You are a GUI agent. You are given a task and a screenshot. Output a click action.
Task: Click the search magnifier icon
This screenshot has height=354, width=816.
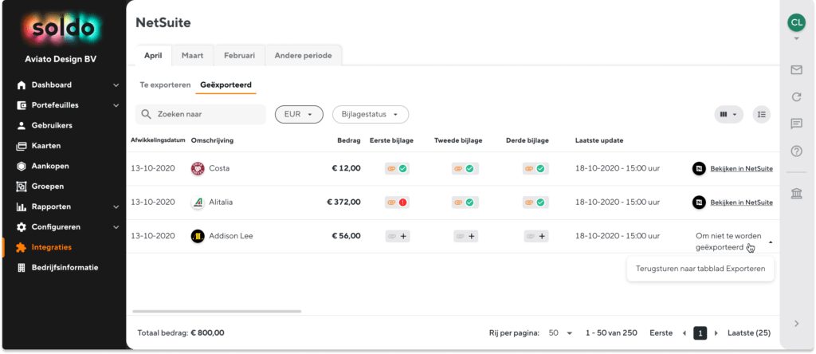click(147, 114)
